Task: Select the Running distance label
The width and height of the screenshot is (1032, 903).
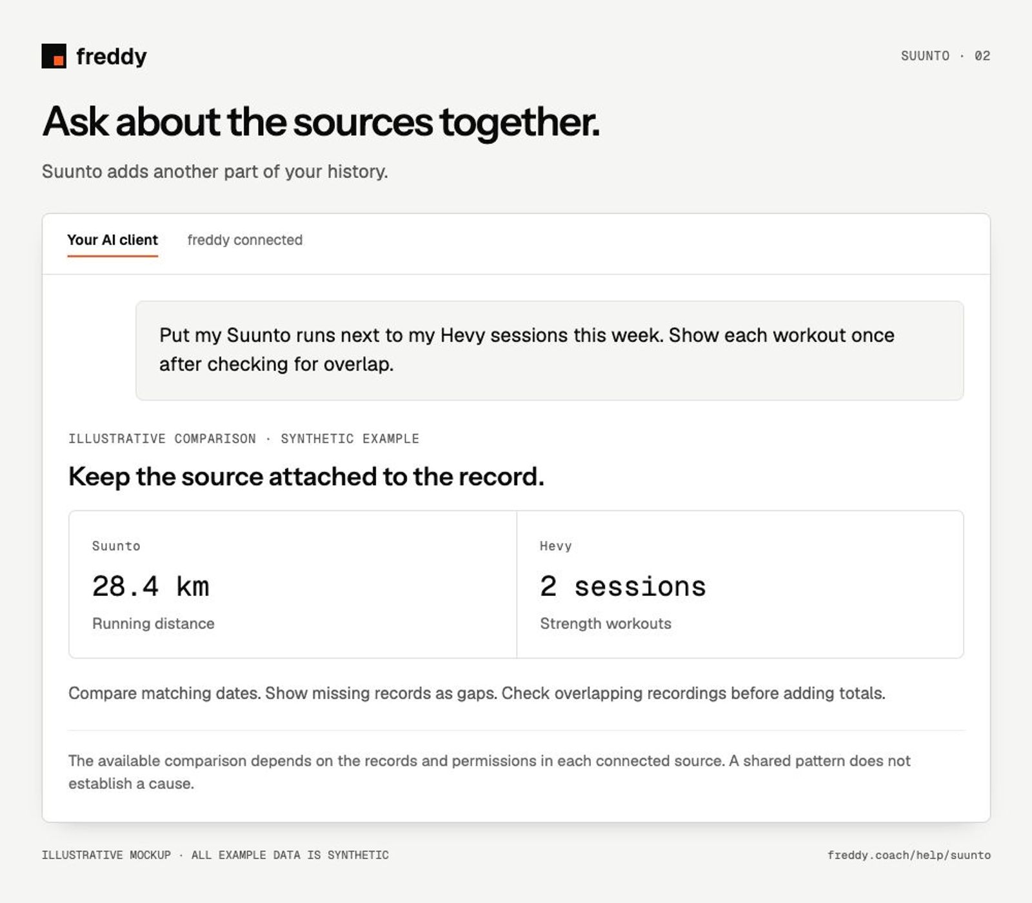Action: (154, 624)
